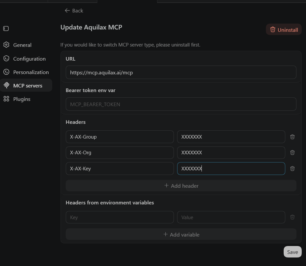Go Back to the previous page
The width and height of the screenshot is (306, 266).
(74, 10)
